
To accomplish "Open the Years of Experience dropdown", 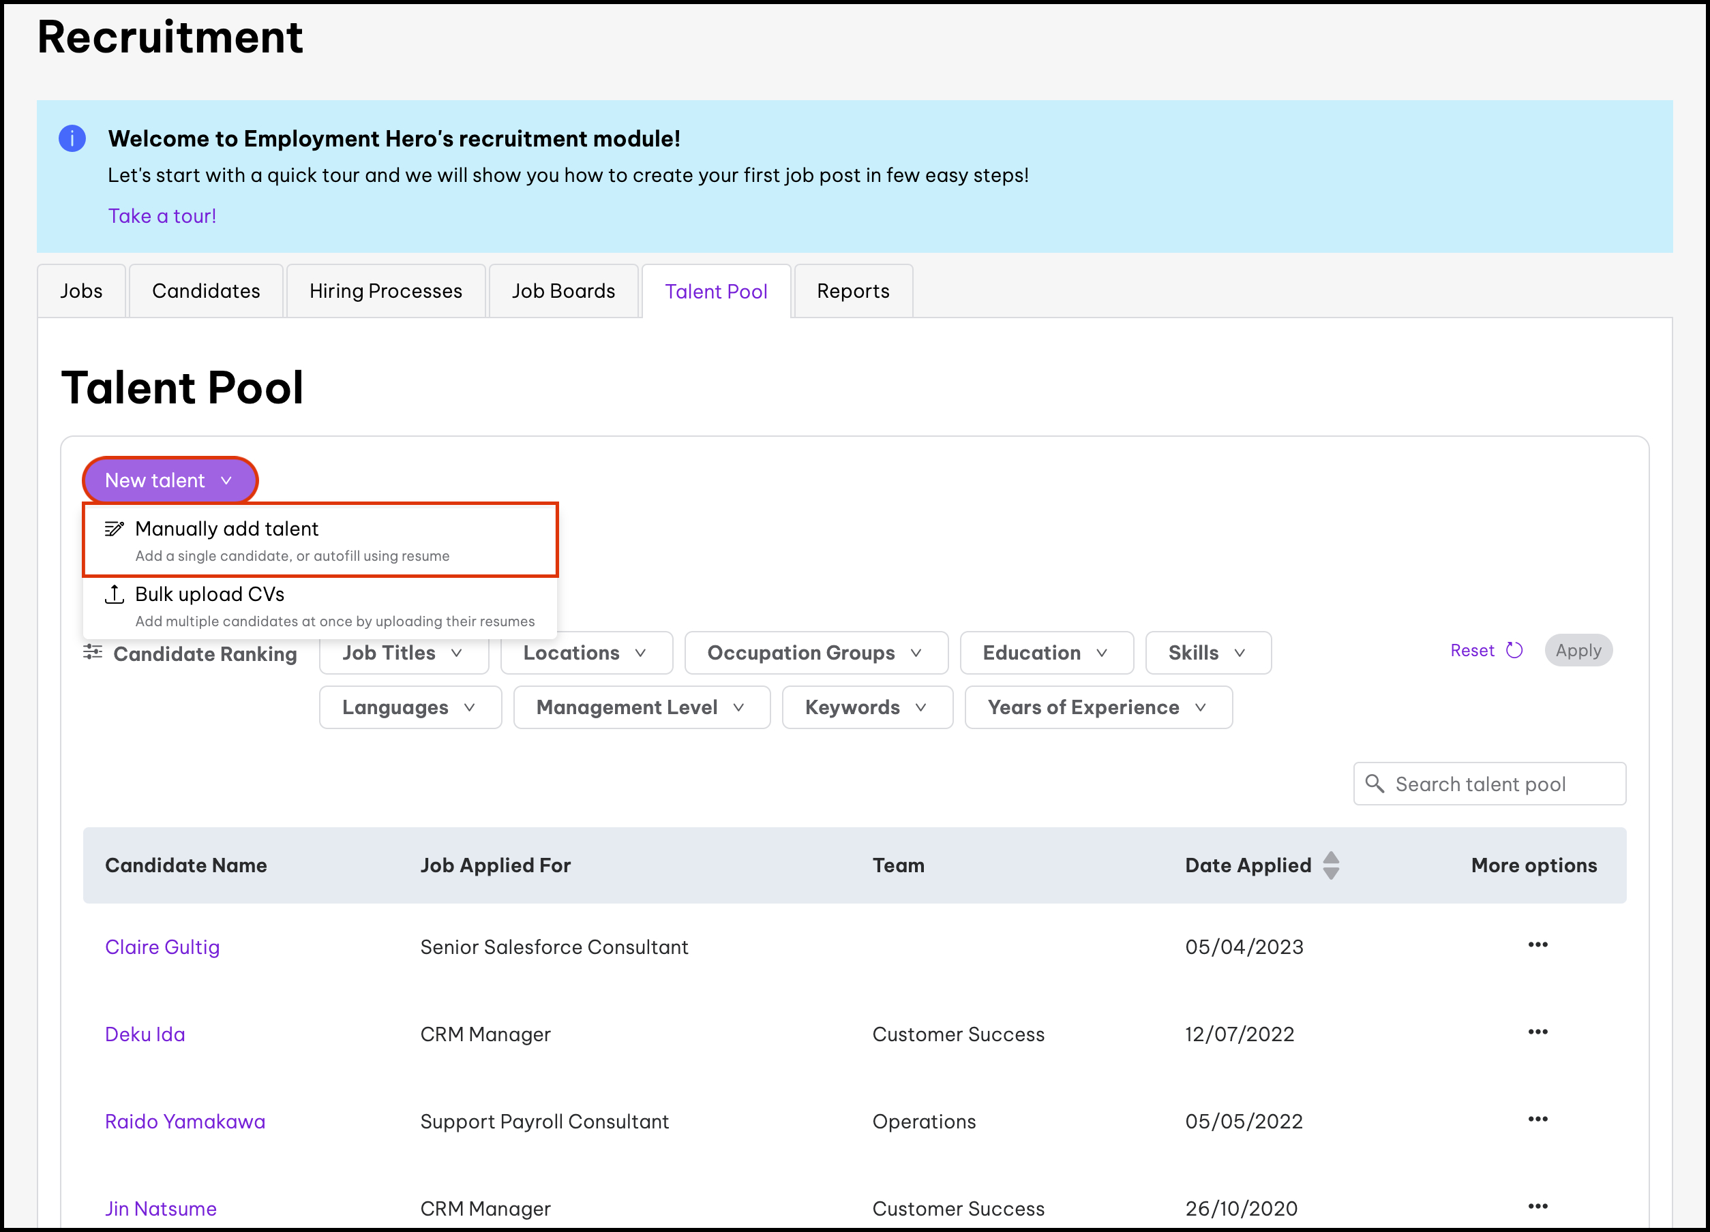I will click(x=1098, y=707).
